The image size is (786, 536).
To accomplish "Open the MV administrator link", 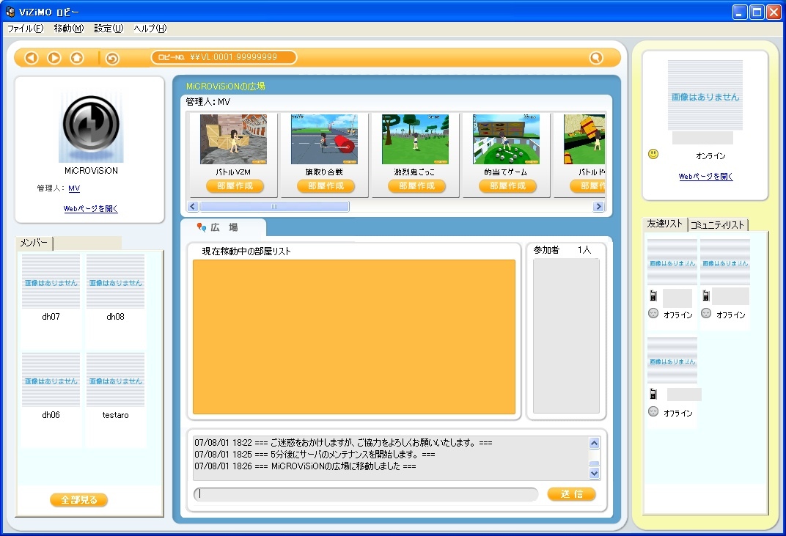I will coord(74,188).
